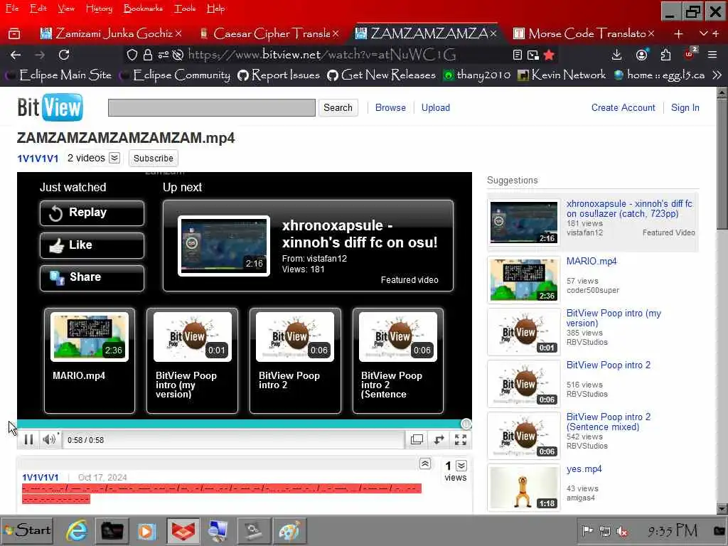Click the BitView logo
Image resolution: width=728 pixels, height=546 pixels.
50,107
